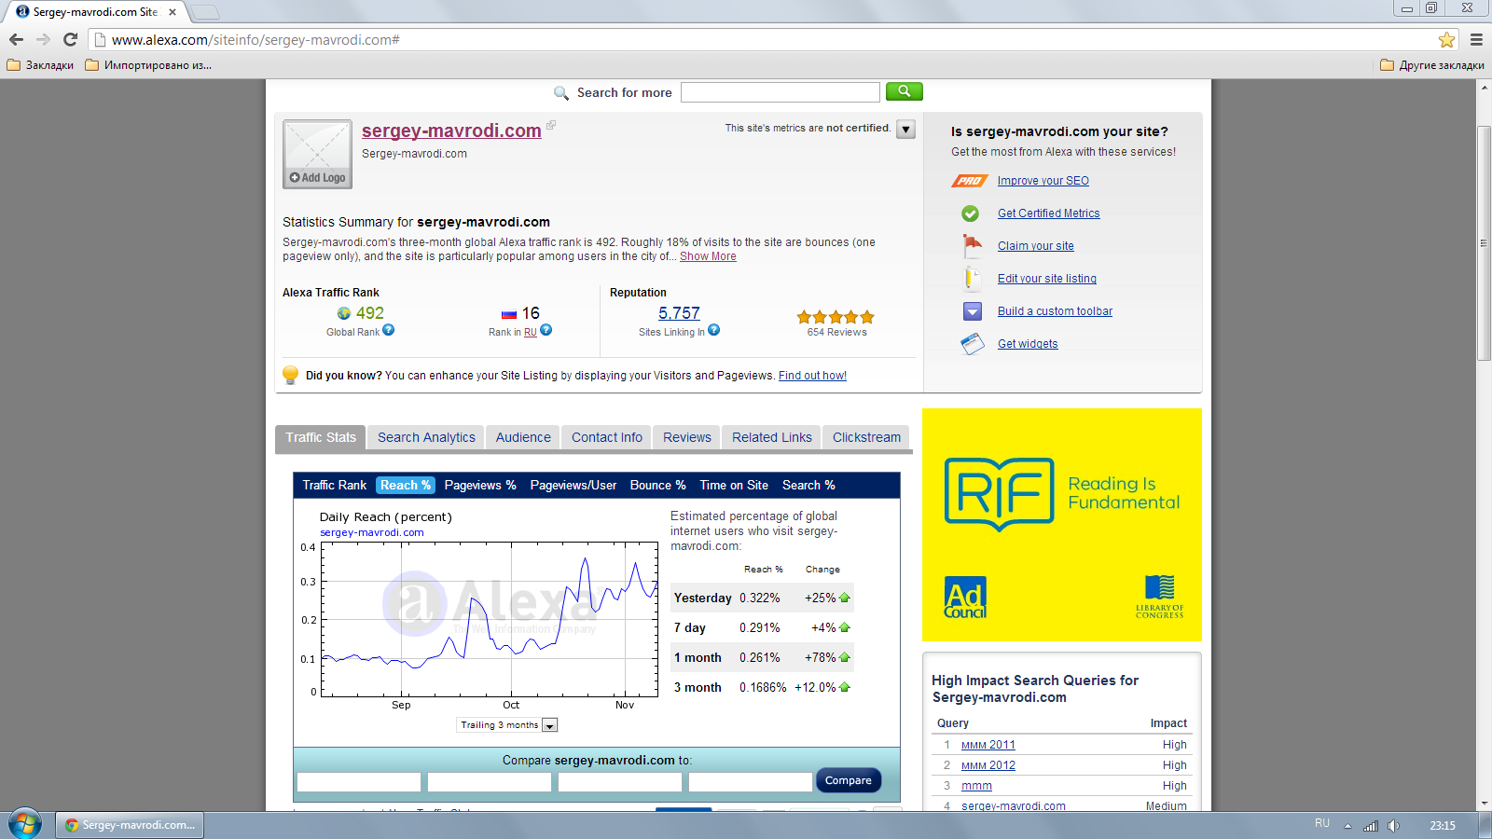Click the 5,757 sites linking link
Image resolution: width=1492 pixels, height=839 pixels.
click(679, 313)
